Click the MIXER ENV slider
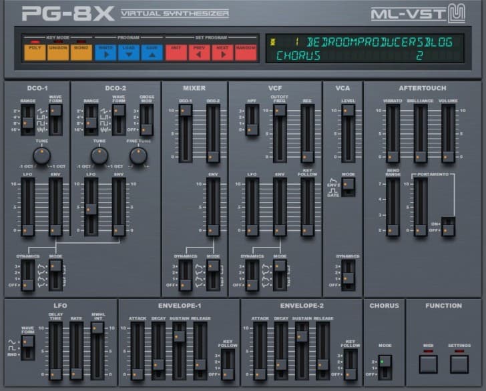This screenshot has height=391, width=486. [x=213, y=207]
